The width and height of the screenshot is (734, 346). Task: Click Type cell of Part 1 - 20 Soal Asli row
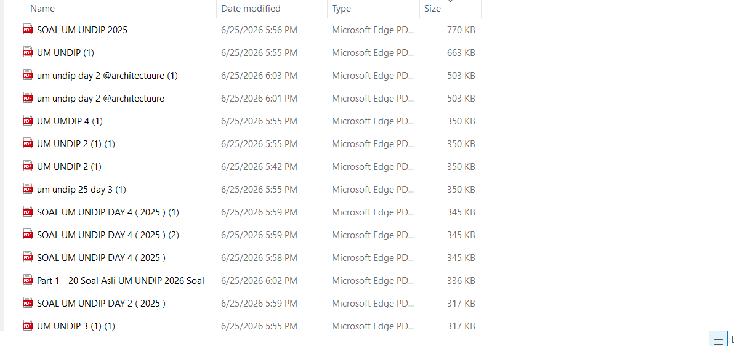click(373, 281)
